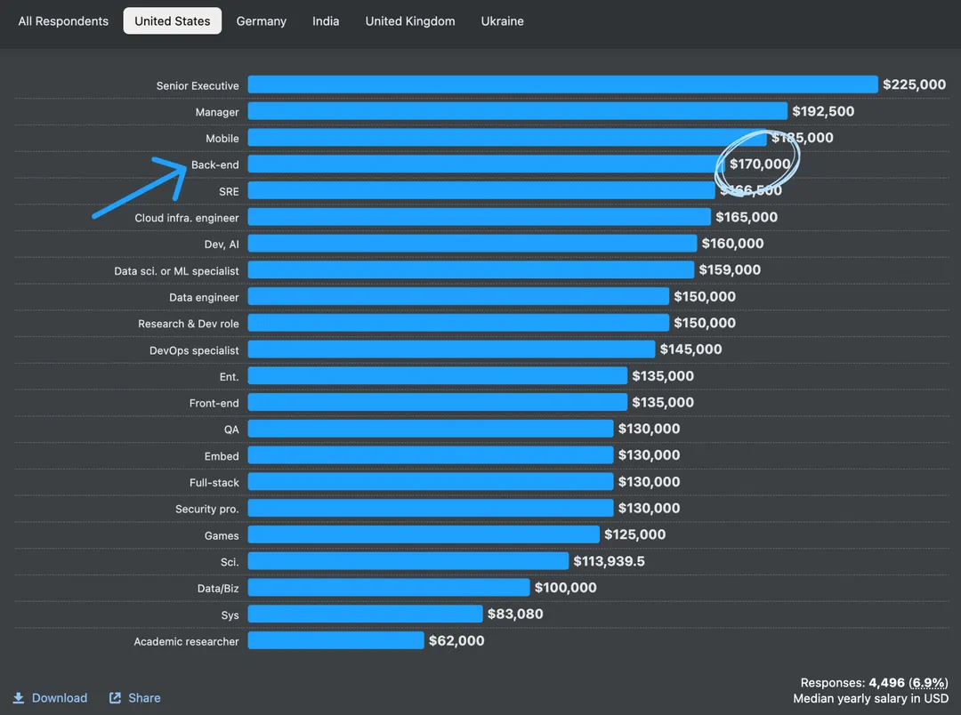Click the Front-end salary bar

438,402
